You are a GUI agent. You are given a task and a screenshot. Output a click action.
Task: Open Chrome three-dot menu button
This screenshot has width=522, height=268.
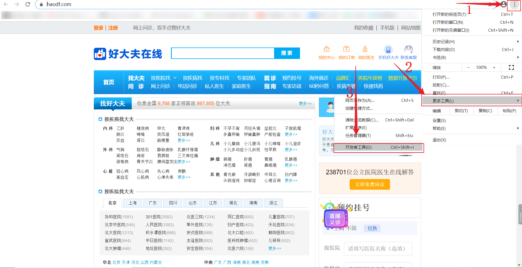pos(515,4)
